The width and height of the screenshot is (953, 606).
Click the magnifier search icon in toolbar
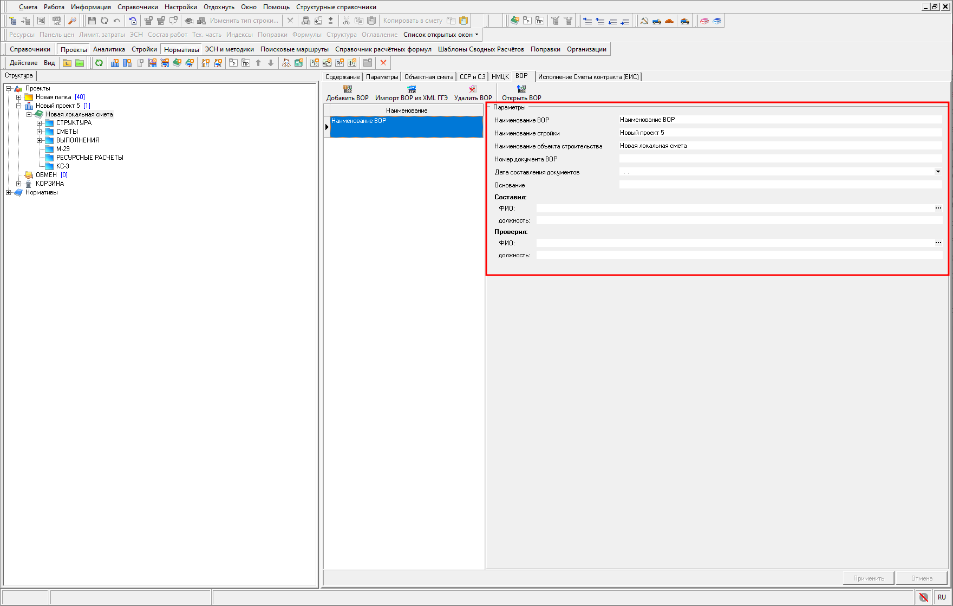[x=72, y=21]
